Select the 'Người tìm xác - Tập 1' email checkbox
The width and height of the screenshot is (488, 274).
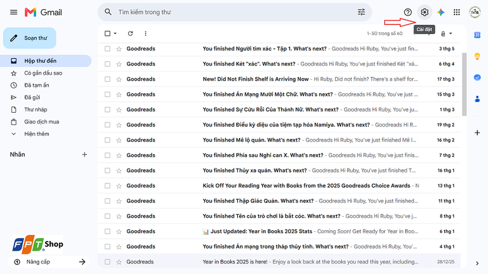click(x=107, y=49)
